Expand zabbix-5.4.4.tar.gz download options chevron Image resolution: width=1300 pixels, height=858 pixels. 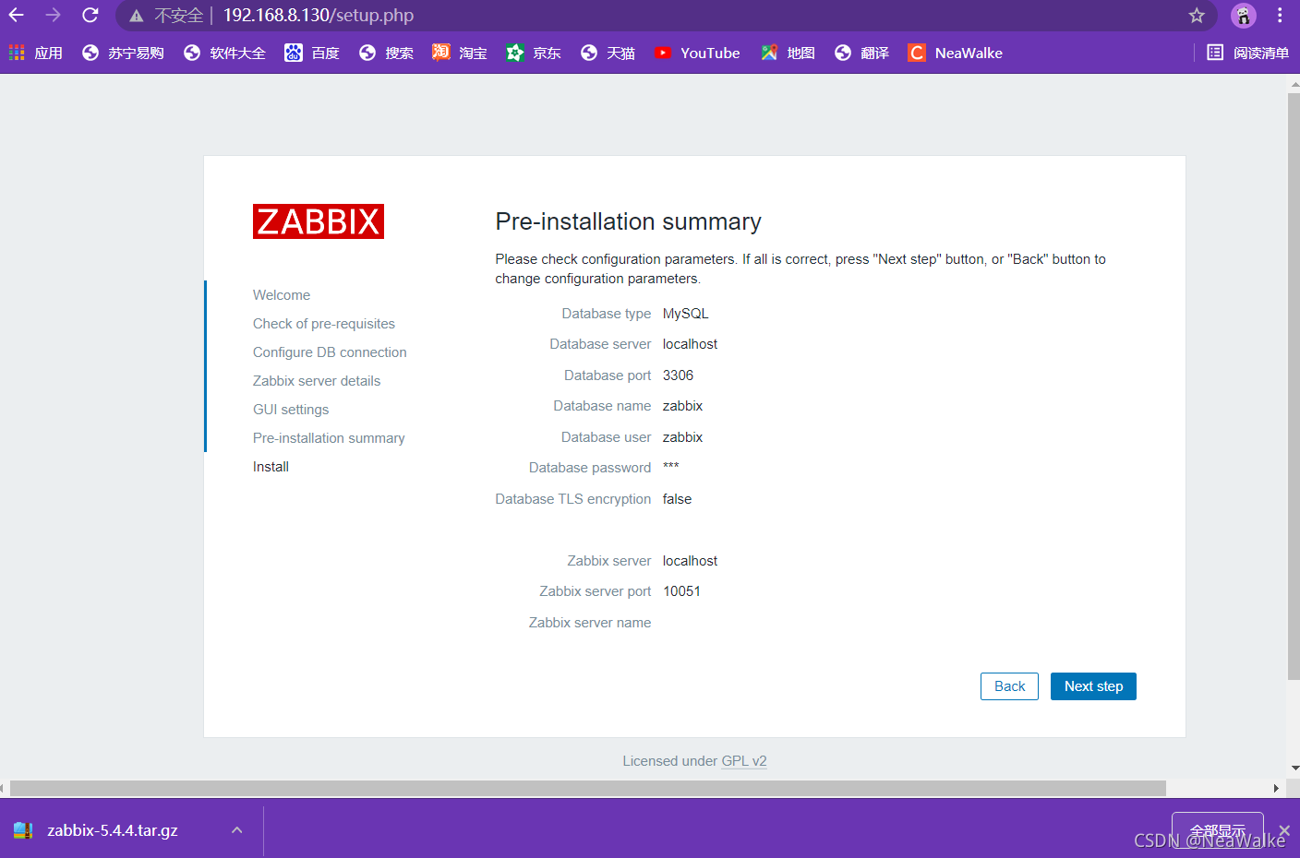[237, 830]
